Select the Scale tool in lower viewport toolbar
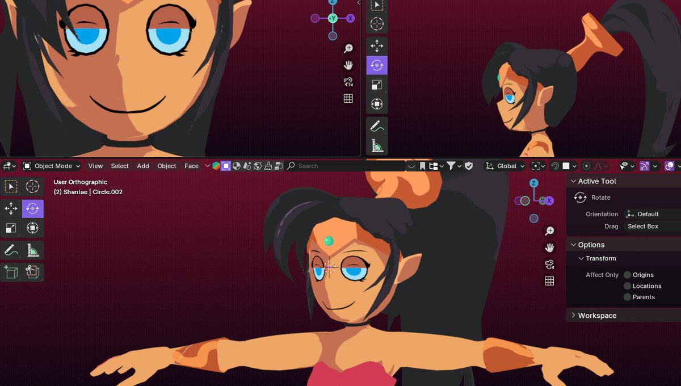Screen dimensions: 681x386 pos(11,228)
